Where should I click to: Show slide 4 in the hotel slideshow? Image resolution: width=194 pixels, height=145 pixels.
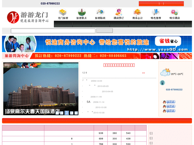[72, 113]
